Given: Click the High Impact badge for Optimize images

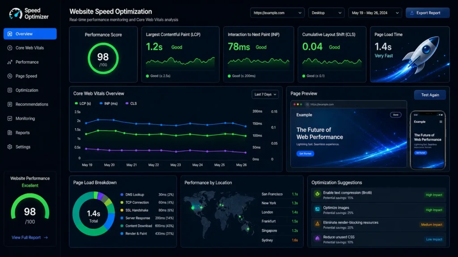Looking at the screenshot, I should tap(434, 210).
